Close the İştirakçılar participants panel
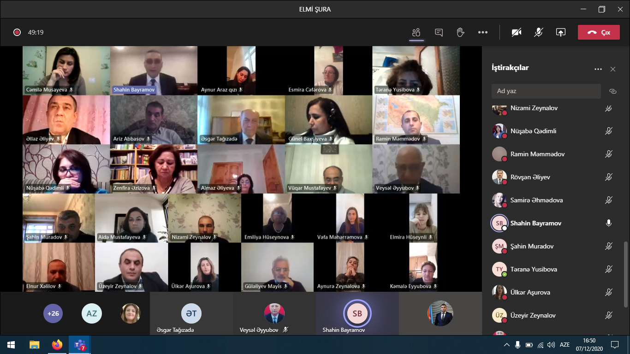Screen dimensions: 630x354 coord(612,69)
